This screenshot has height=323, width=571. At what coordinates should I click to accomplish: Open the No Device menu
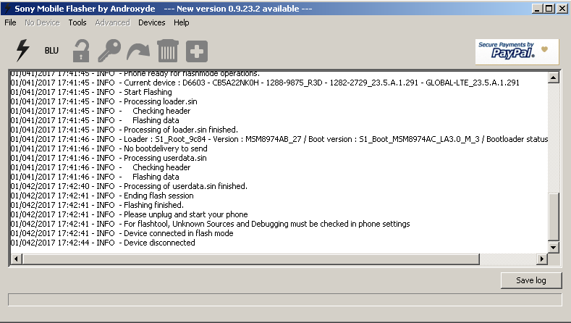click(42, 22)
